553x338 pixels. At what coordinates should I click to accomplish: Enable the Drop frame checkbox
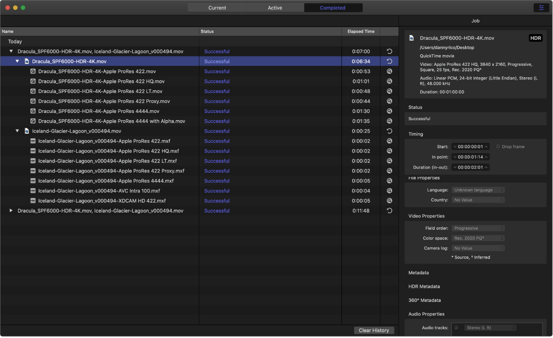coord(498,147)
